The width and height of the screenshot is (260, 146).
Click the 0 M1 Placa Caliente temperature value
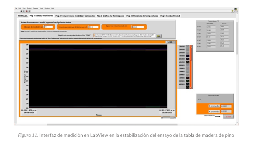[x=211, y=27]
